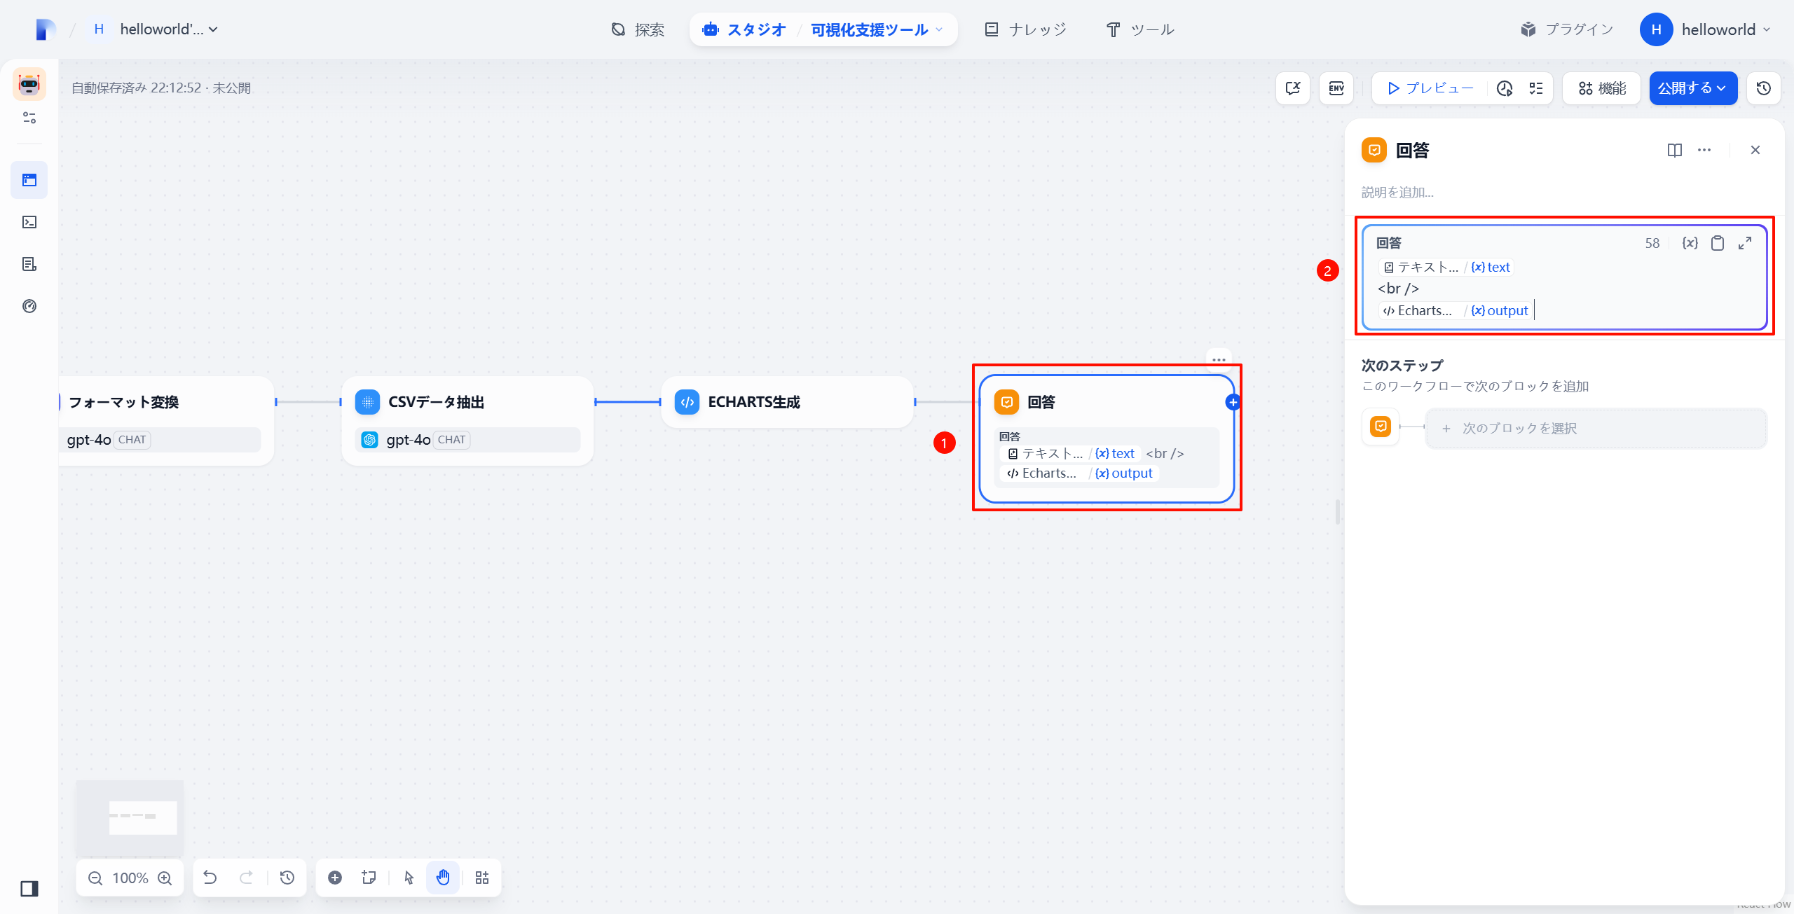Toggle the bottom-left sidebar panel icon
This screenshot has height=914, width=1794.
pyautogui.click(x=29, y=889)
